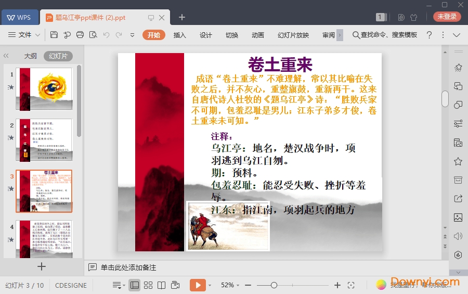Click the fit slide to window icon
468x294 pixels.
pyautogui.click(x=351, y=285)
